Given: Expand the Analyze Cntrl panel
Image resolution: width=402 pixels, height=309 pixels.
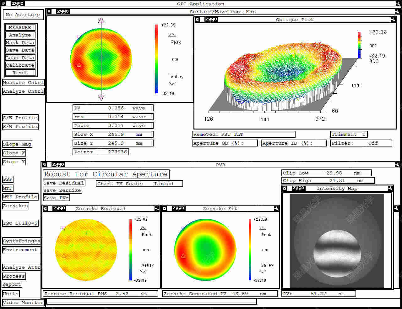Looking at the screenshot, I should tap(23, 91).
